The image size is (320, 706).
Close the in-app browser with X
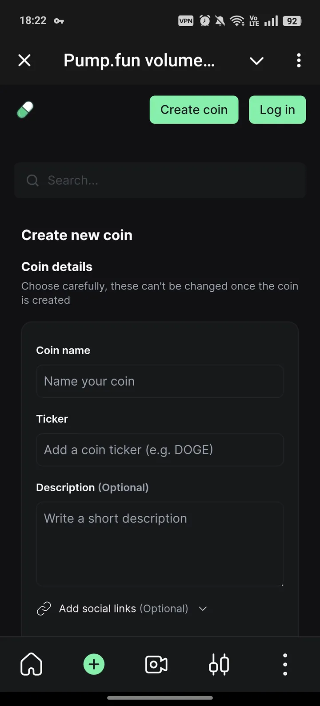coord(24,60)
